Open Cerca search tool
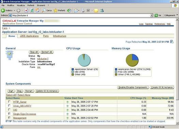The height and width of the screenshot is (129, 179). (x=47, y=11)
